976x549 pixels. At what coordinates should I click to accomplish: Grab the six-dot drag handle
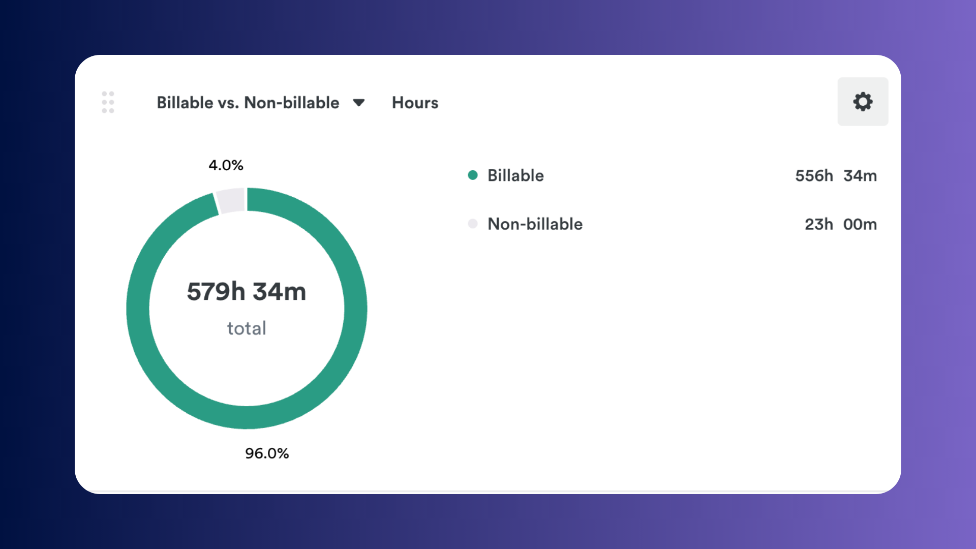point(108,102)
